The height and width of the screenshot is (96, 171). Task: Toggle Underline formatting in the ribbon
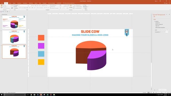coord(23,8)
